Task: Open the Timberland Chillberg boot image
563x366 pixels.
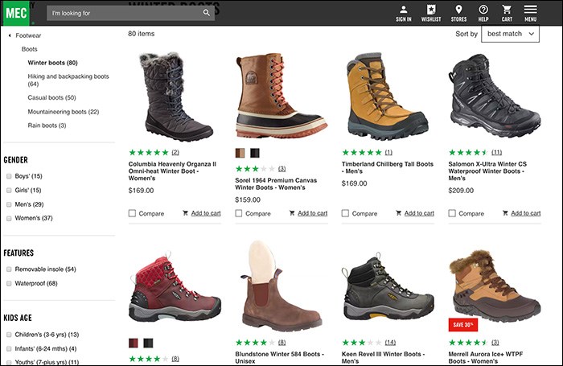Action: tap(388, 97)
